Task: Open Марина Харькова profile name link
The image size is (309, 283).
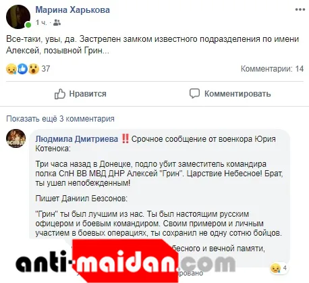Action: pos(73,10)
